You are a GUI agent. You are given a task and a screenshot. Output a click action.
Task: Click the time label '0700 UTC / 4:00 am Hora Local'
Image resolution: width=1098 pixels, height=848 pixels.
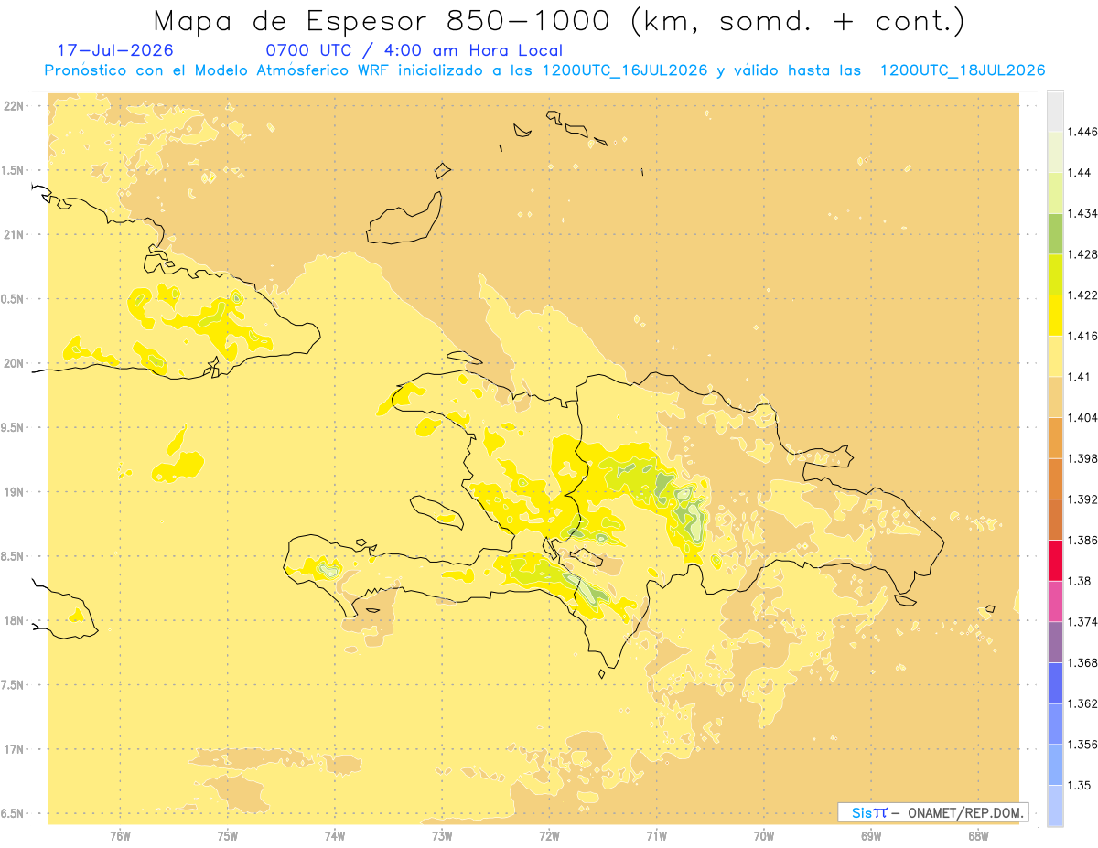(x=414, y=50)
